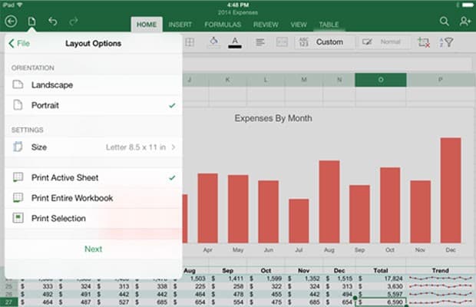The height and width of the screenshot is (307, 476).
Task: Open Custom number format dropdown
Action: [324, 42]
